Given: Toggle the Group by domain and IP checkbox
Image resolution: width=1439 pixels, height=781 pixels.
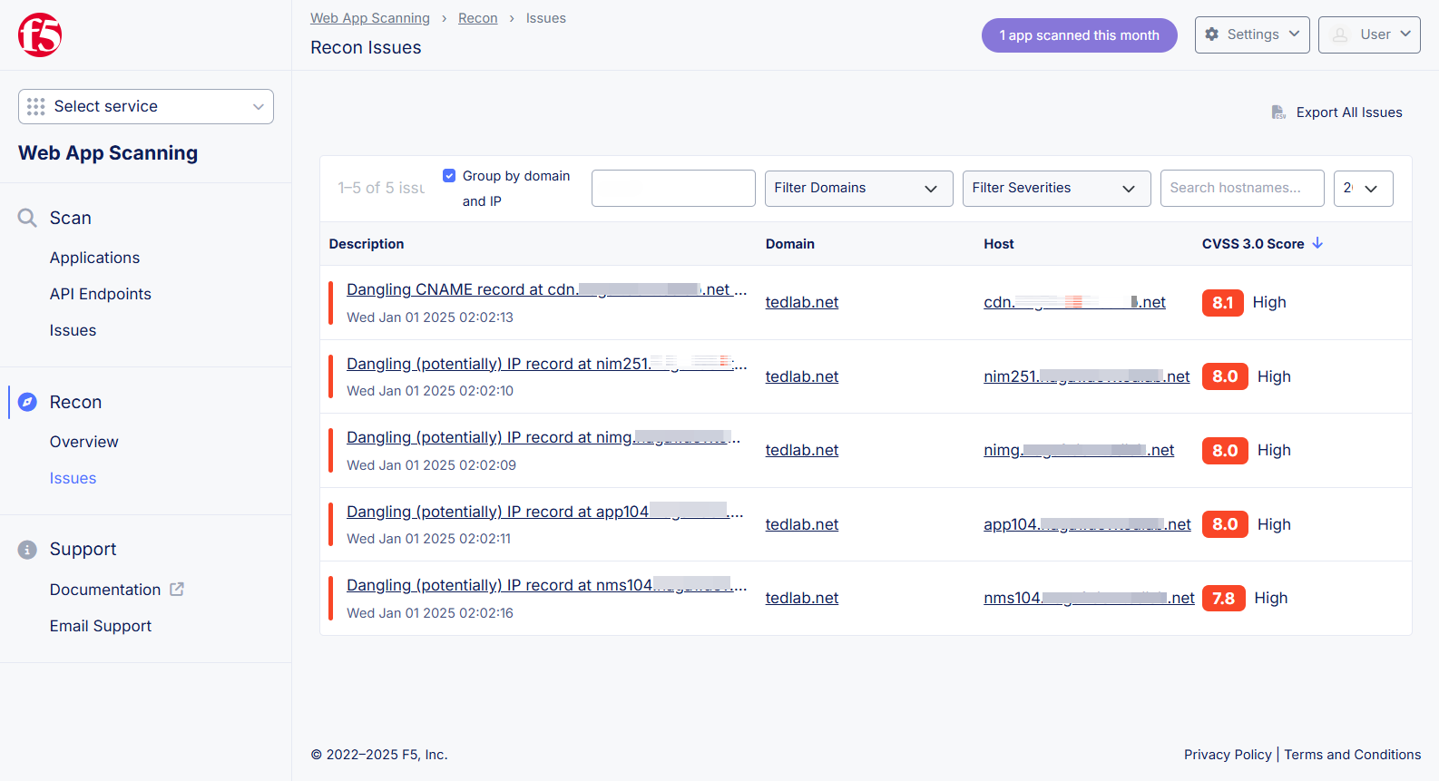Looking at the screenshot, I should pos(449,176).
